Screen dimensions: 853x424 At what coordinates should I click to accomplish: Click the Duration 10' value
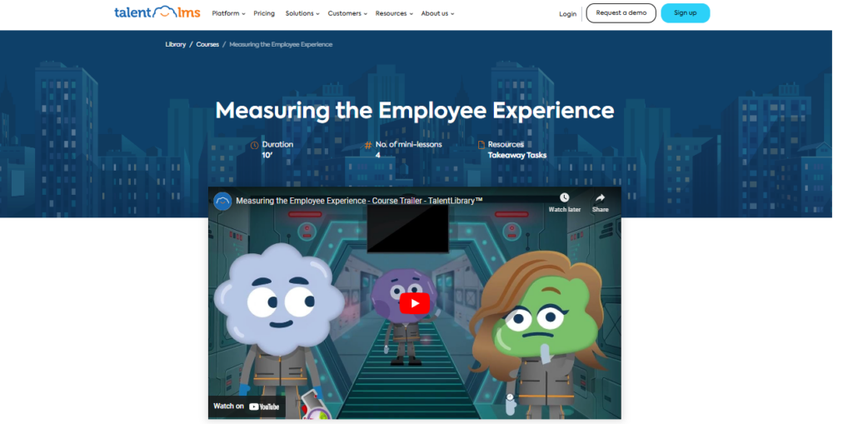[267, 155]
